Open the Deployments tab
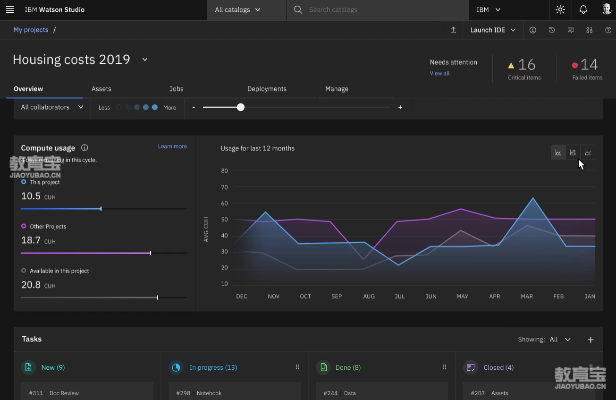This screenshot has height=400, width=616. (x=267, y=89)
